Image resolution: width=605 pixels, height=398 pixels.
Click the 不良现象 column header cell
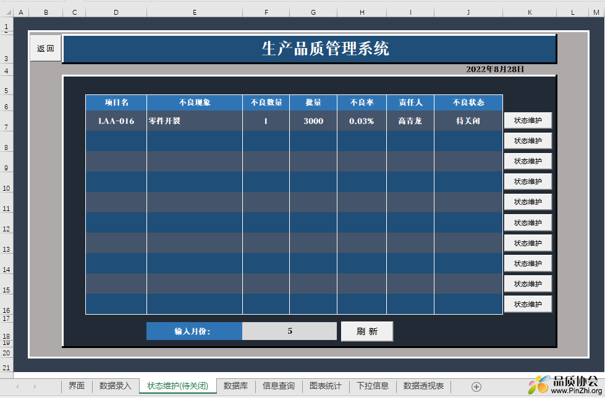(x=195, y=102)
